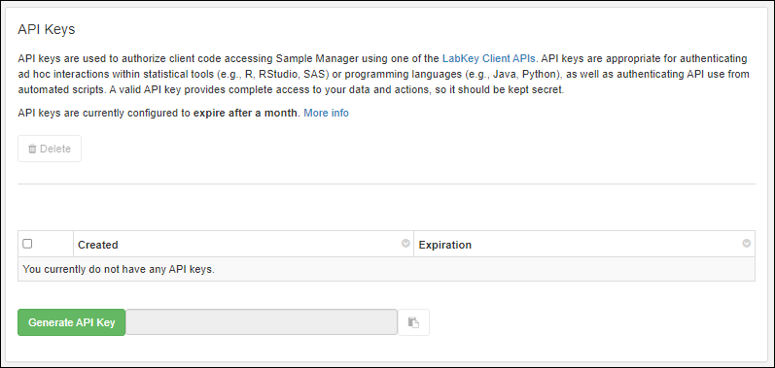
Task: Follow the More info link
Action: coord(326,113)
